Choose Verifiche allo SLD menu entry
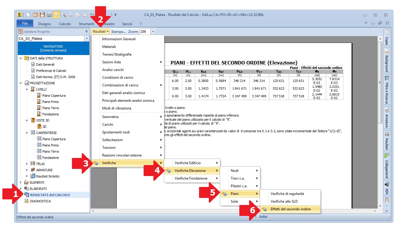The height and width of the screenshot is (226, 396). (x=291, y=201)
